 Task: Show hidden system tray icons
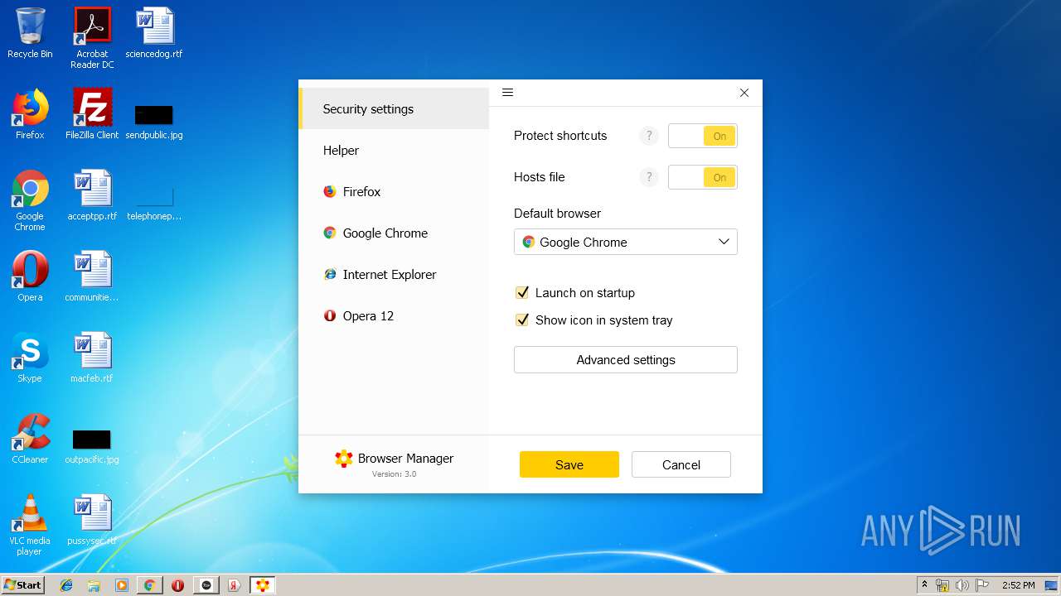coord(925,584)
